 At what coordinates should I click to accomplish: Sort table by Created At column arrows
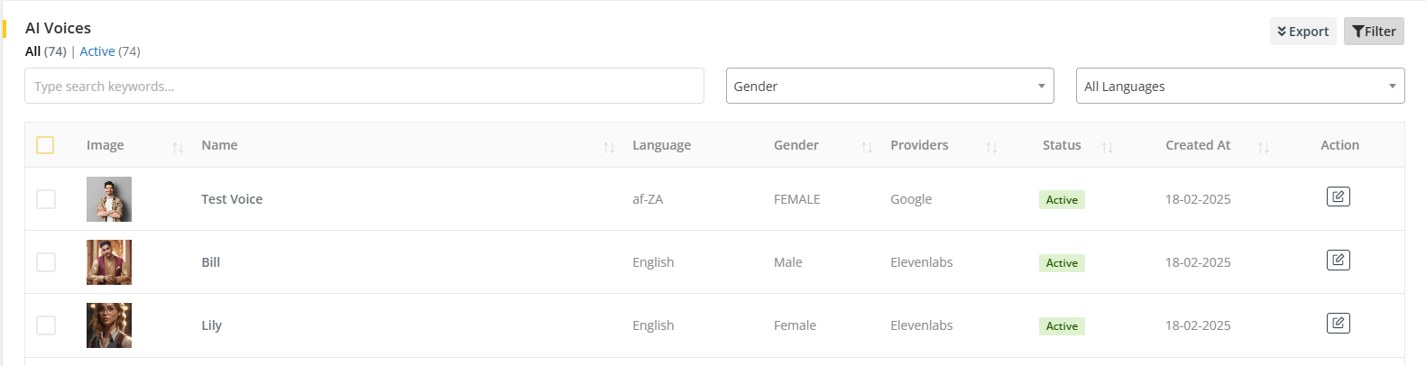click(1263, 147)
